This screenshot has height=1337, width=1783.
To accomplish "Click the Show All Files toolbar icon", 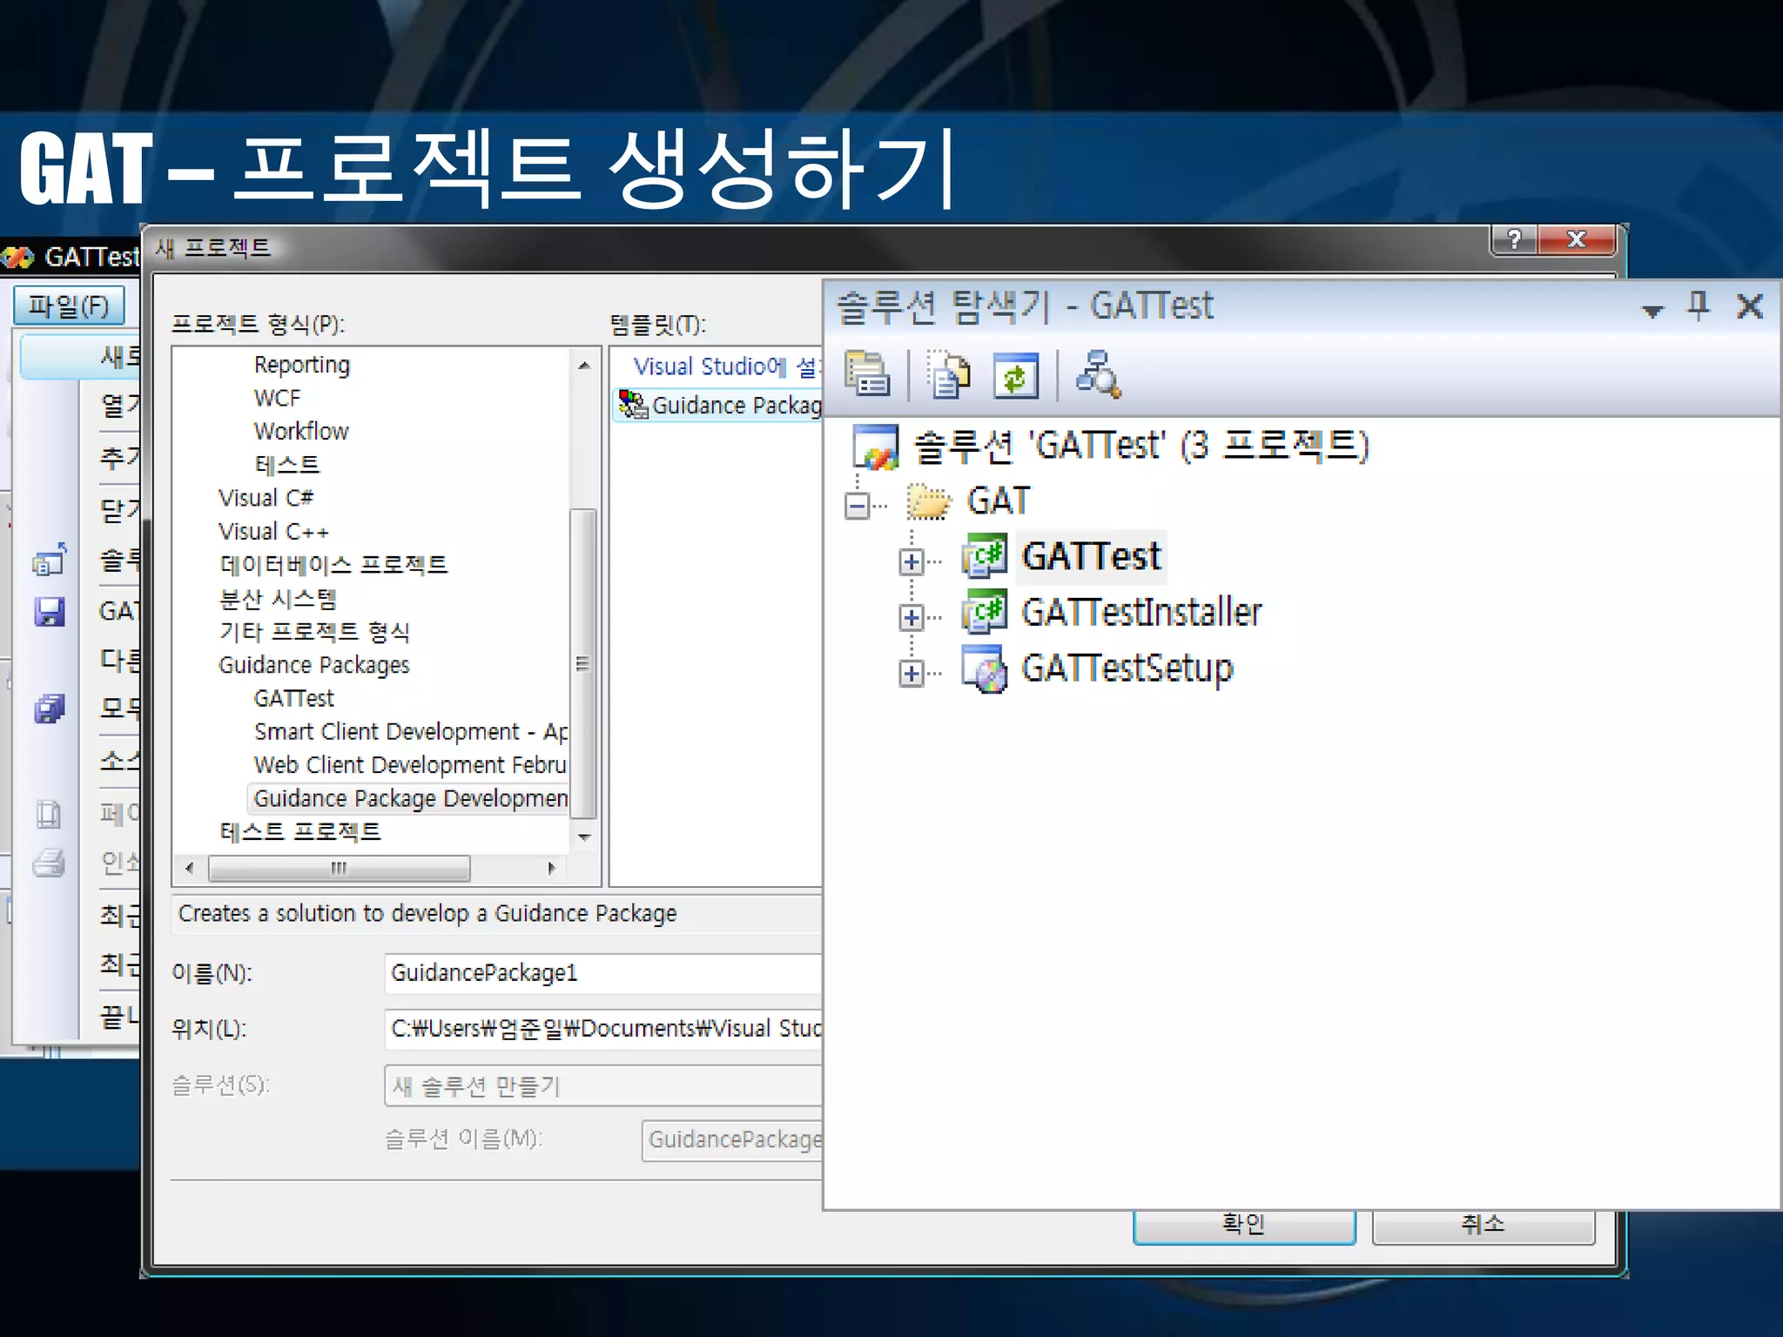I will click(948, 374).
